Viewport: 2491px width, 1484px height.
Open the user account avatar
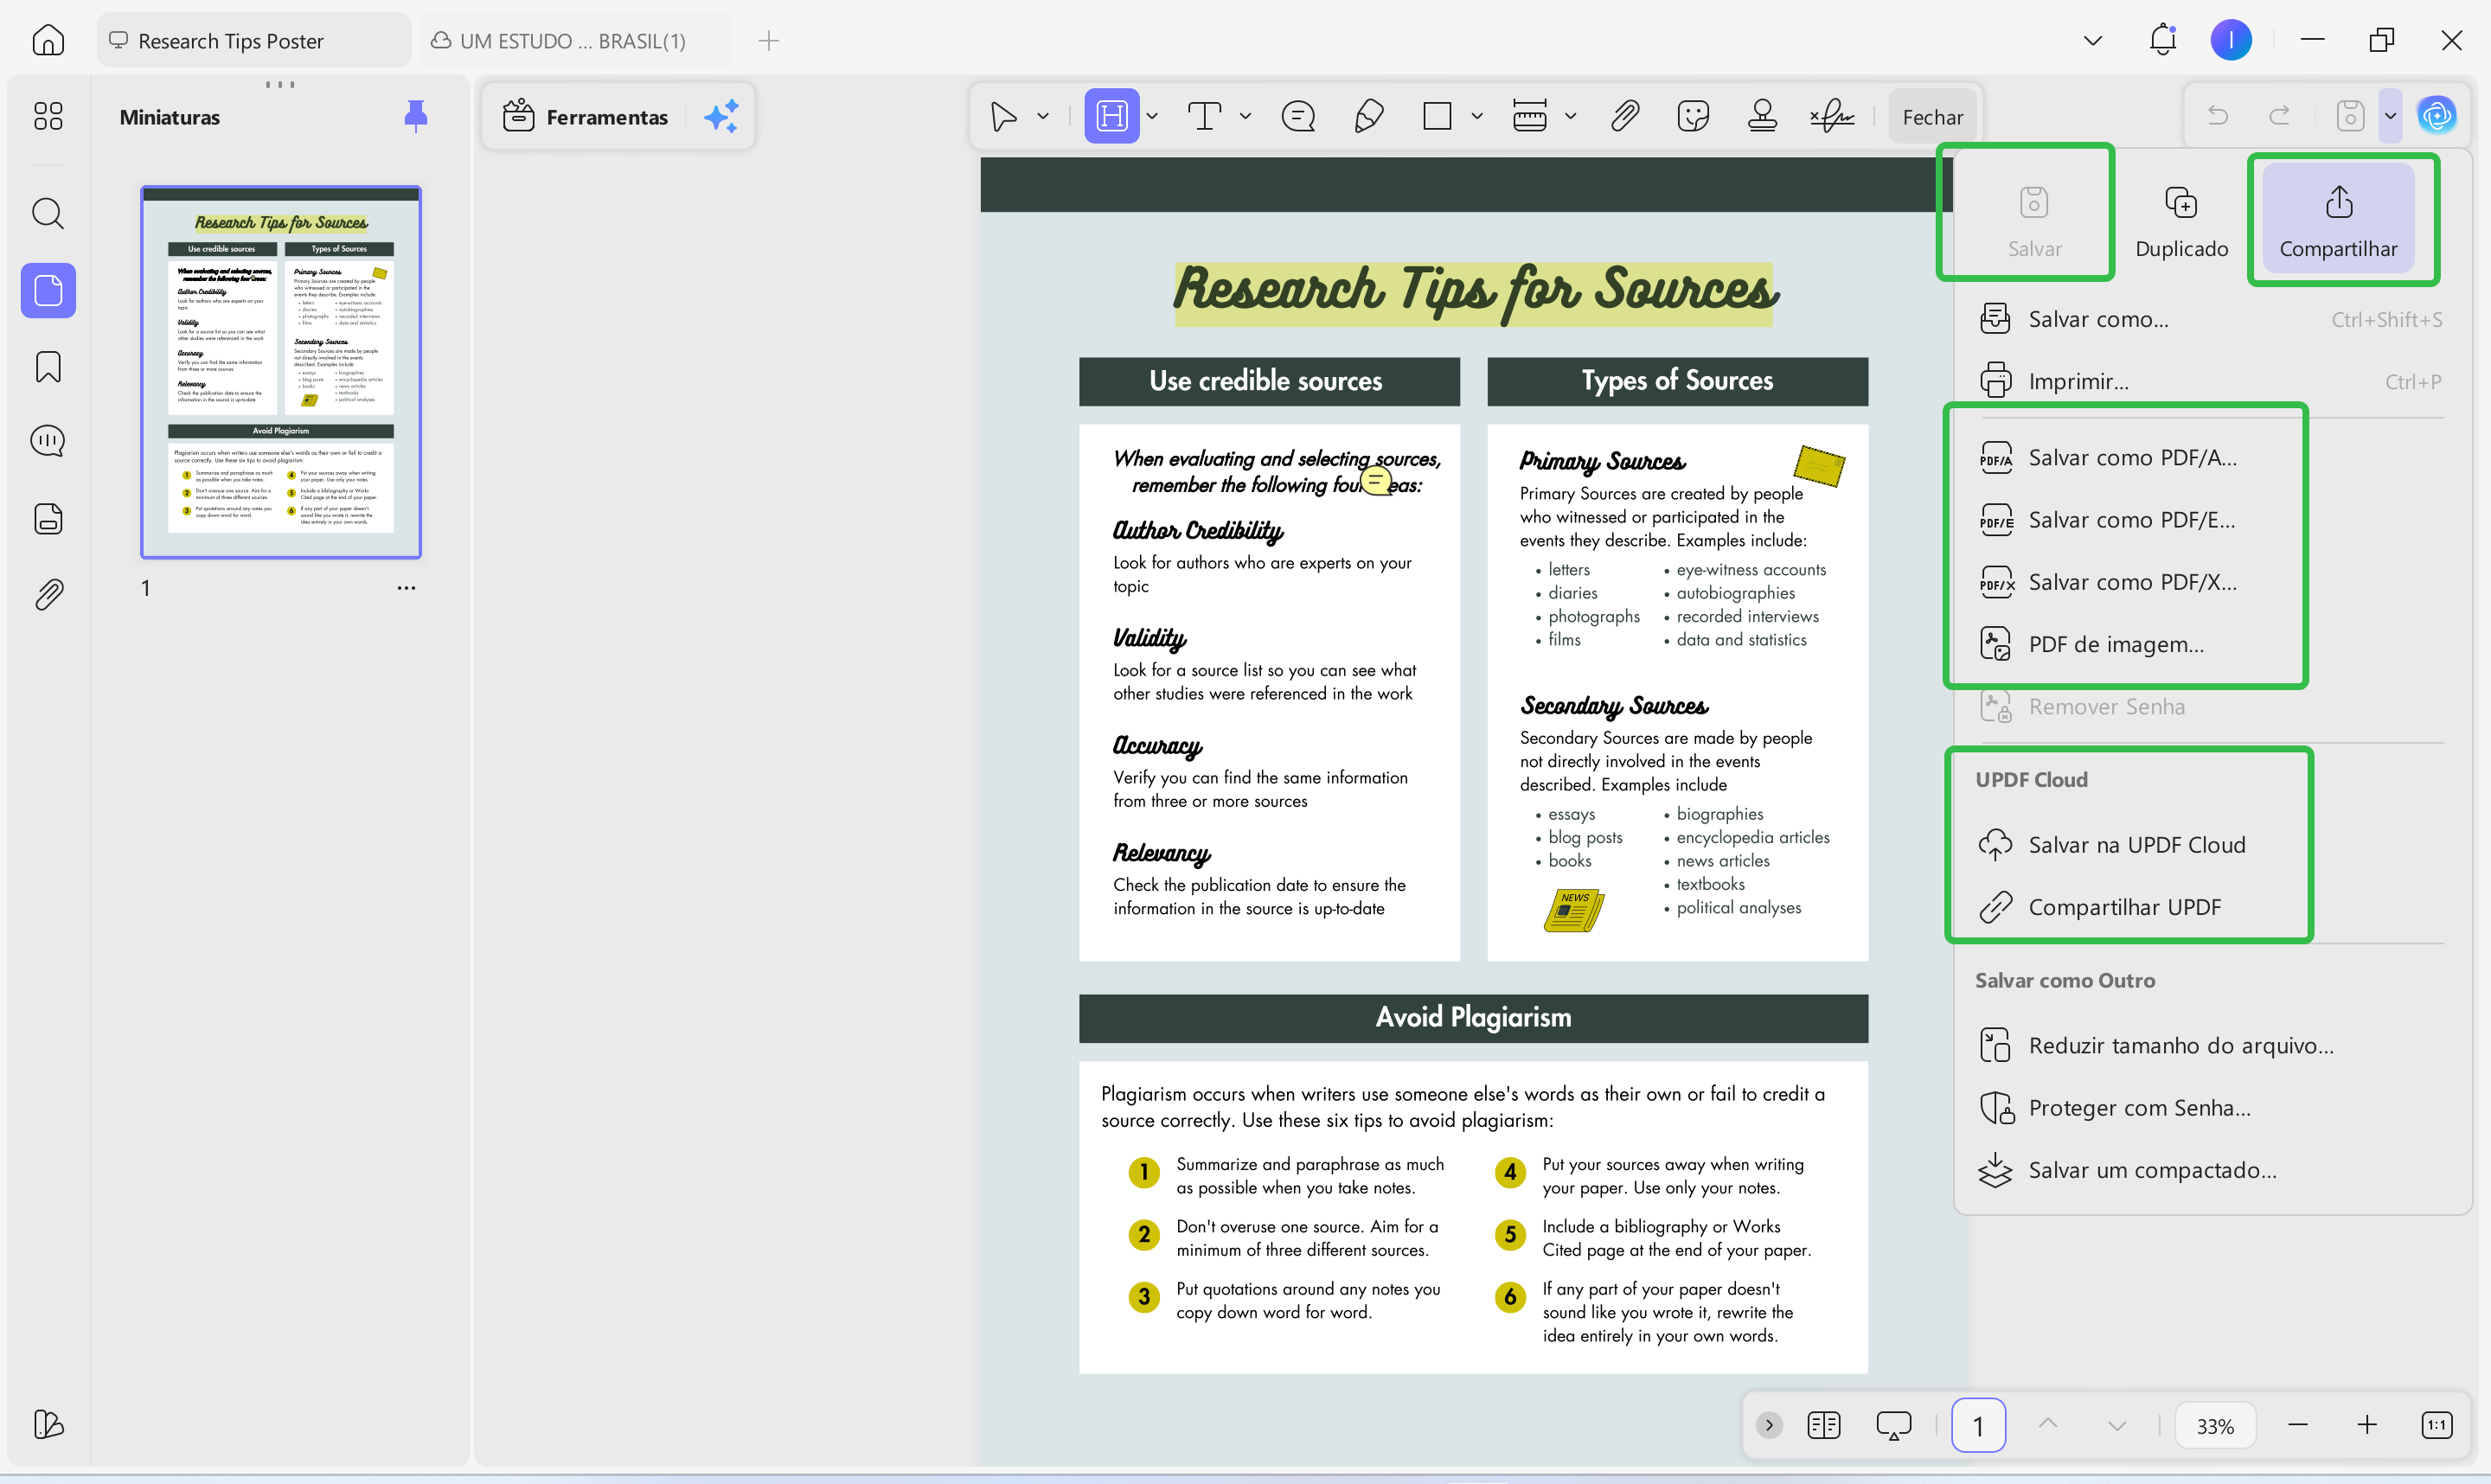(x=2230, y=40)
